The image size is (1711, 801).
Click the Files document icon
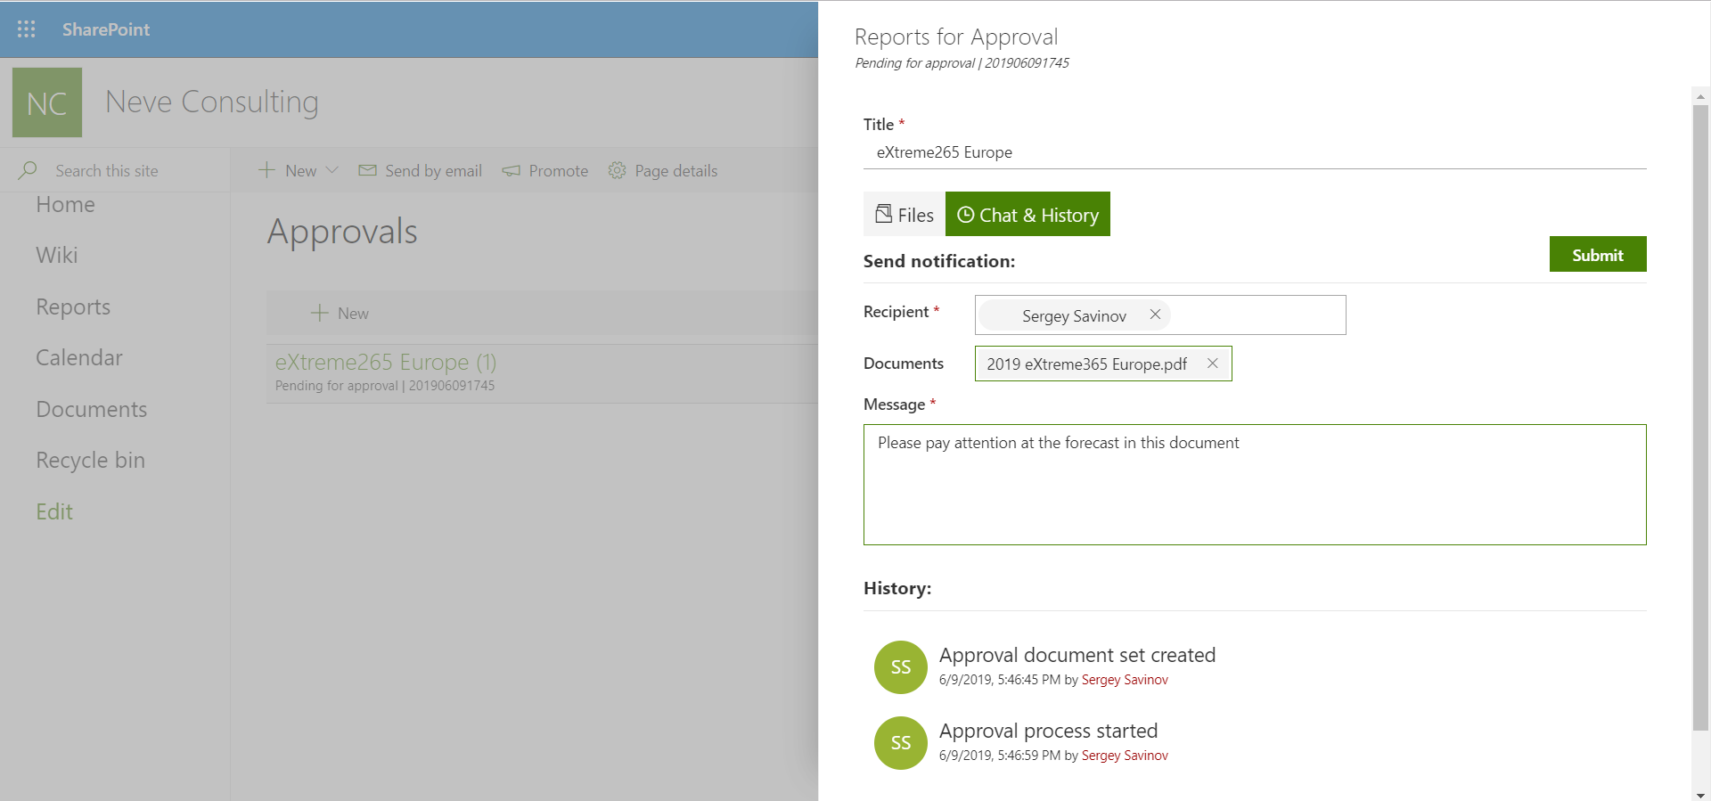883,214
